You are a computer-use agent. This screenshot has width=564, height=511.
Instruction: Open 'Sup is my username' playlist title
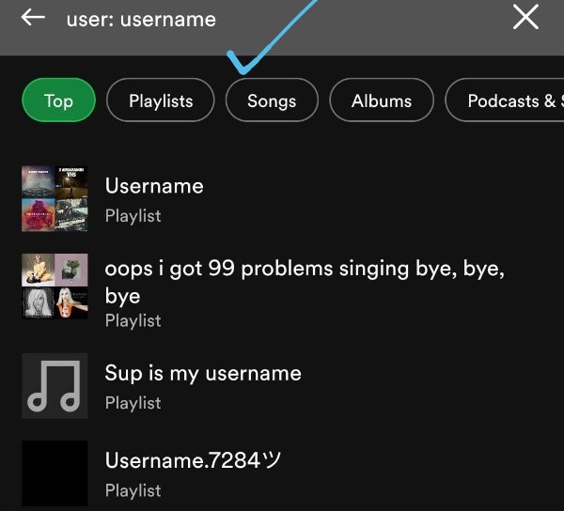[x=203, y=373]
